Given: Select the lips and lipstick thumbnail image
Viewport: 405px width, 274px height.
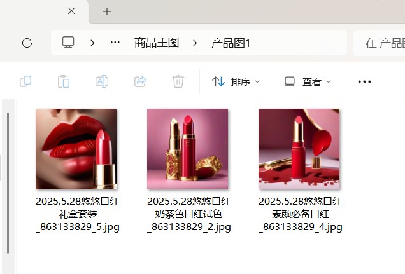Looking at the screenshot, I should 76,149.
